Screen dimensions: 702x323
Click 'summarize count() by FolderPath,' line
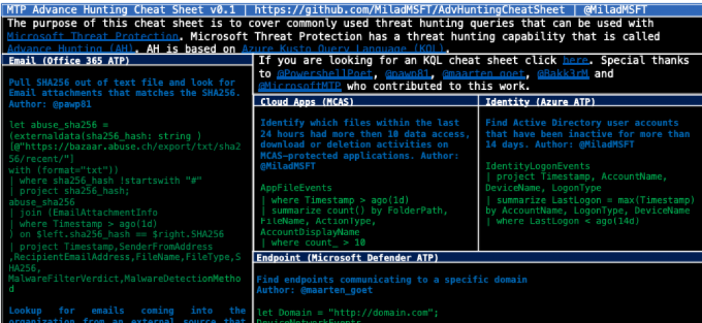[x=354, y=211]
